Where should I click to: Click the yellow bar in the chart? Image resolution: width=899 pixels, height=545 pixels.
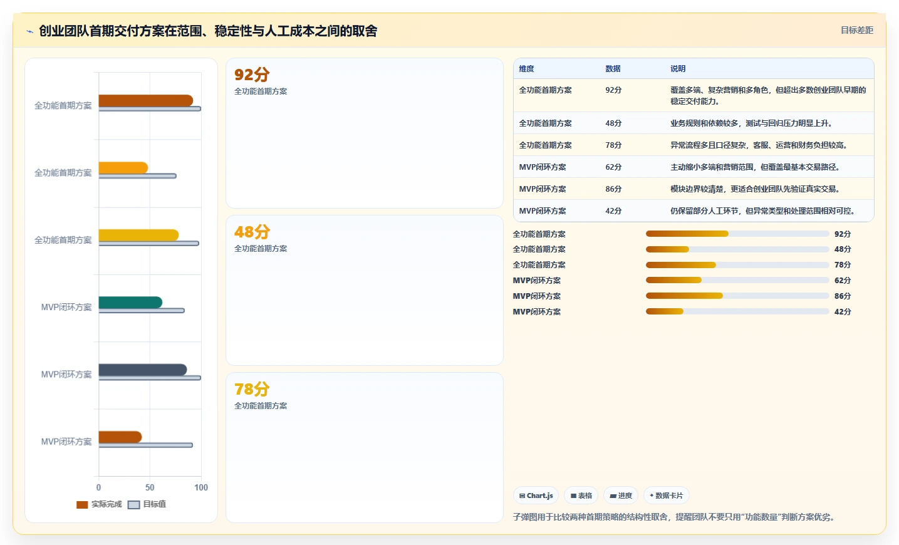coord(138,235)
